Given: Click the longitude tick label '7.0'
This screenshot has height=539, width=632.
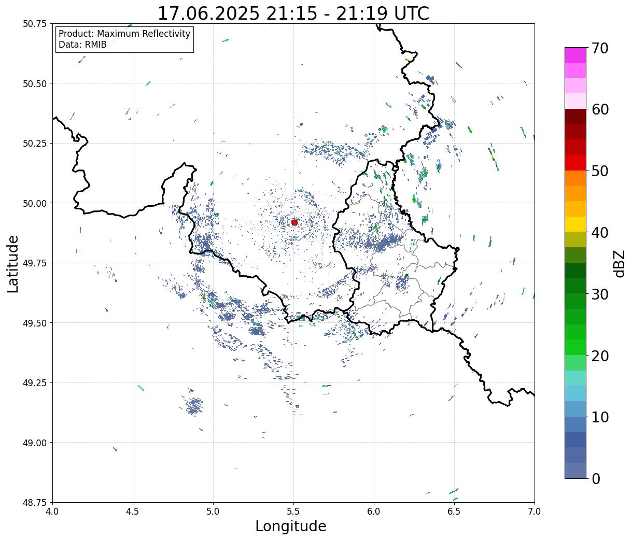Looking at the screenshot, I should pos(535,512).
